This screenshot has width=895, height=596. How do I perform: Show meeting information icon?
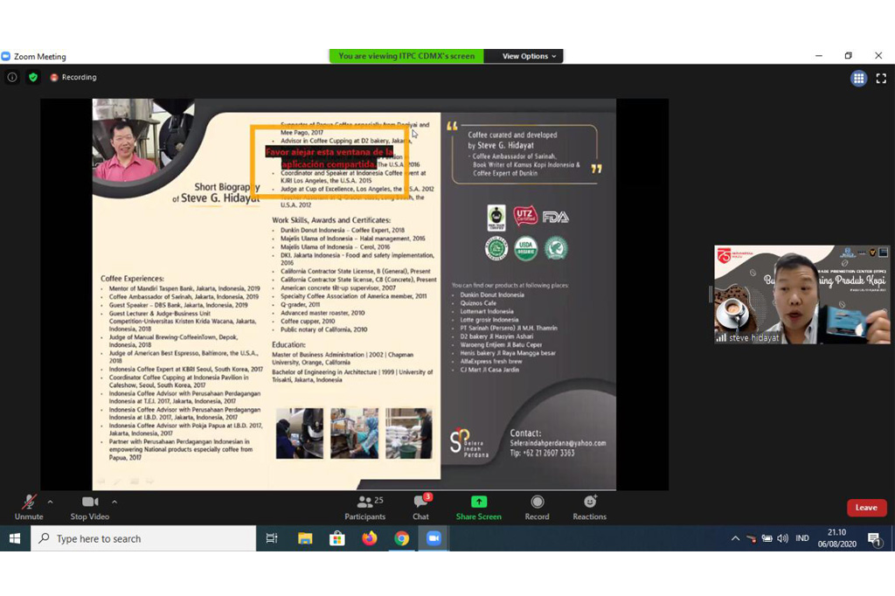pyautogui.click(x=12, y=77)
